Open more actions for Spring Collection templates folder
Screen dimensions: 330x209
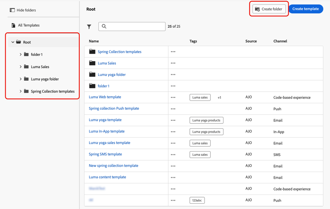tap(173, 52)
